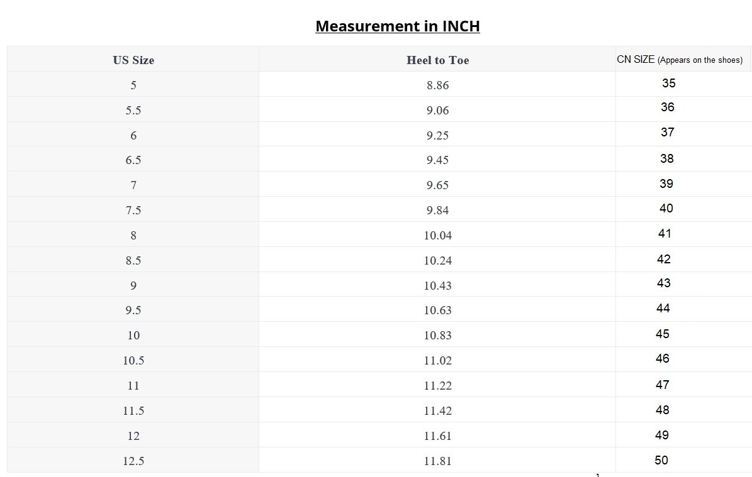Select the 9.65 measurement cell
Viewport: 752px width, 477px height.
437,185
